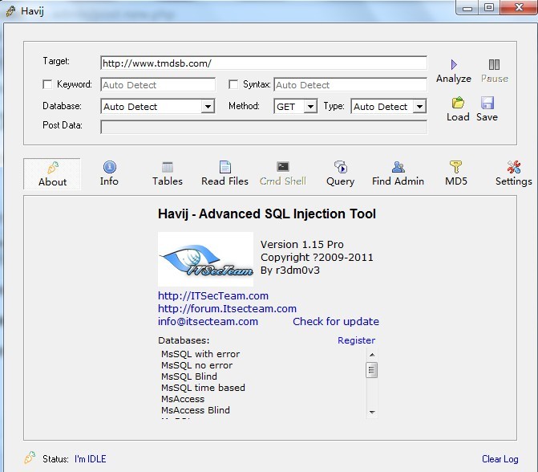The height and width of the screenshot is (472, 538).
Task: Click the Keyword Auto Detect field
Action: click(x=158, y=85)
